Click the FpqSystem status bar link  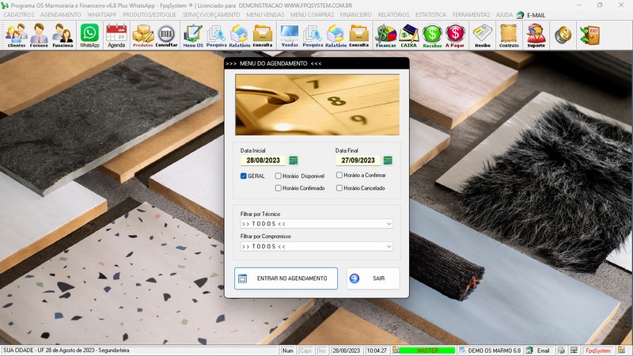[x=598, y=350]
